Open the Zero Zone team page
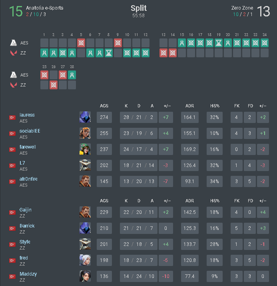 pos(241,8)
